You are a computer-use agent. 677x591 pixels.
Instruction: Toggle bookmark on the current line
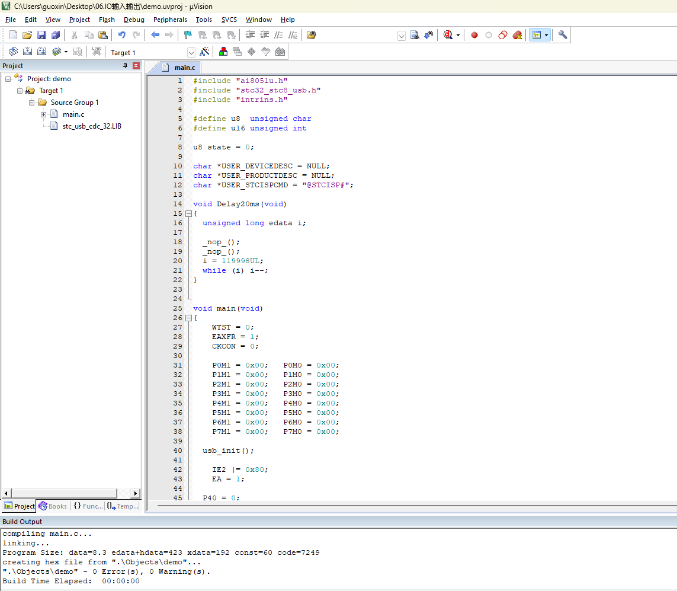point(188,35)
